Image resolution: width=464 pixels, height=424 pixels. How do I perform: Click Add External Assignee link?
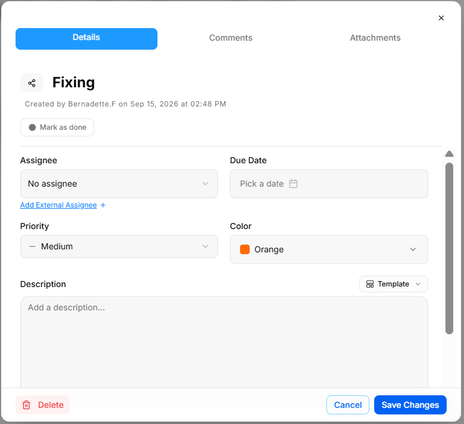59,205
